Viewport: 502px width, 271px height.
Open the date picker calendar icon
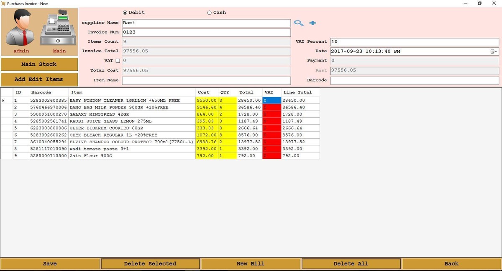493,52
